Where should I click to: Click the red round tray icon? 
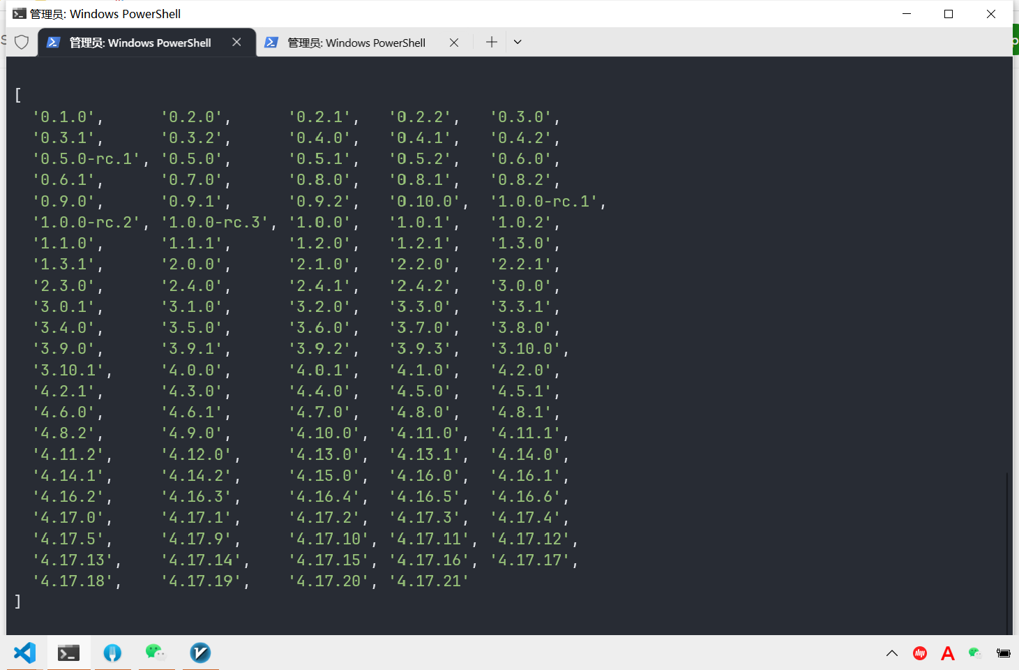pyautogui.click(x=920, y=653)
